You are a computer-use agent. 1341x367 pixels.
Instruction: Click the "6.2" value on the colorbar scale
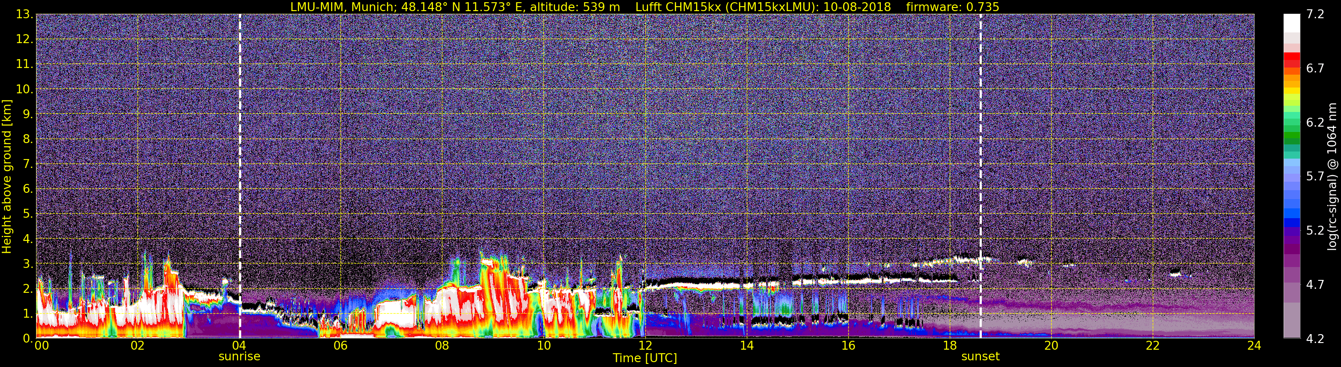(1315, 123)
